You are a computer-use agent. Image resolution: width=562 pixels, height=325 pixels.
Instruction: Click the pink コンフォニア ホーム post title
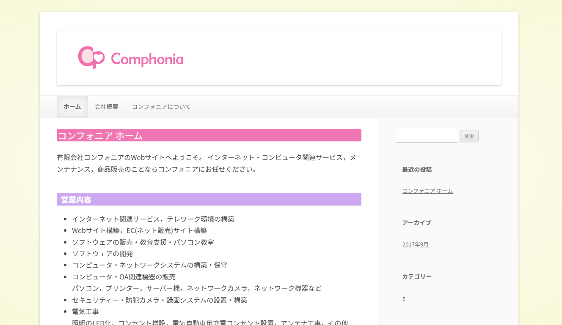pos(100,135)
